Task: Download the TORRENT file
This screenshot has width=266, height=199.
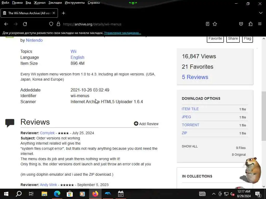Action: click(190, 125)
